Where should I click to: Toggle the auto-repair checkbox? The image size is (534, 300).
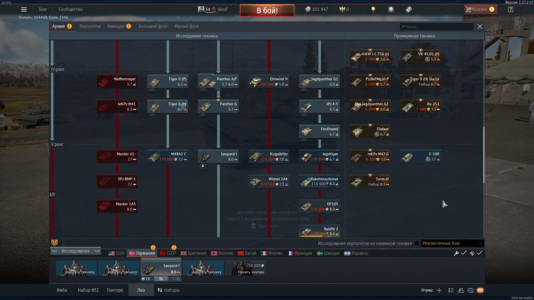463,253
